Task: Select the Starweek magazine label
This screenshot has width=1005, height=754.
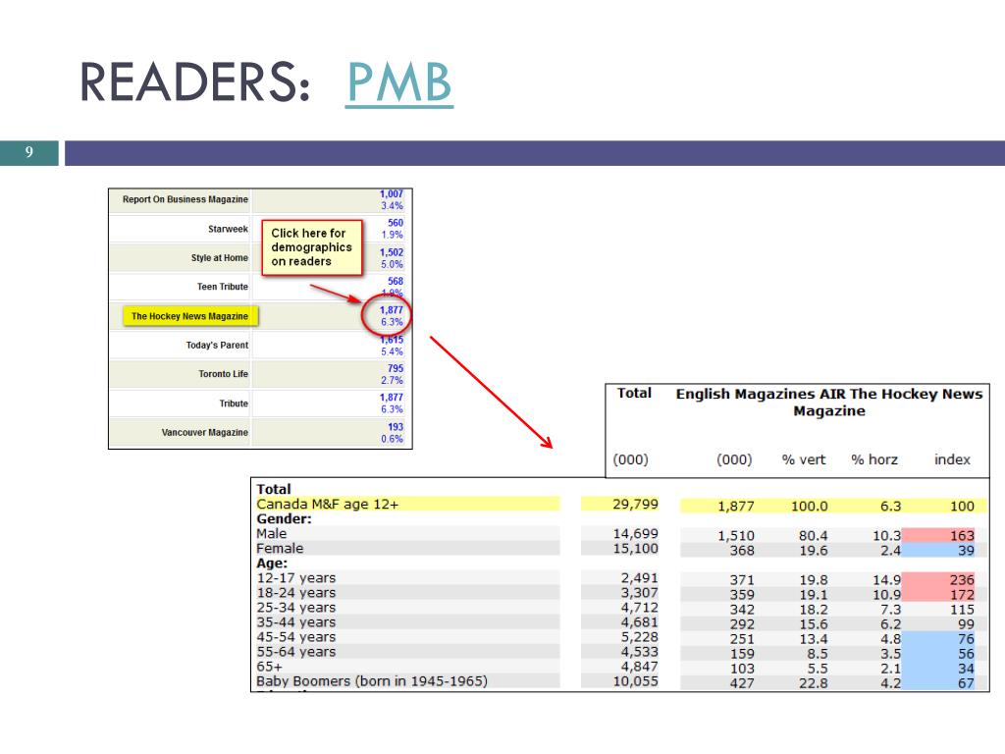Action: coord(228,229)
